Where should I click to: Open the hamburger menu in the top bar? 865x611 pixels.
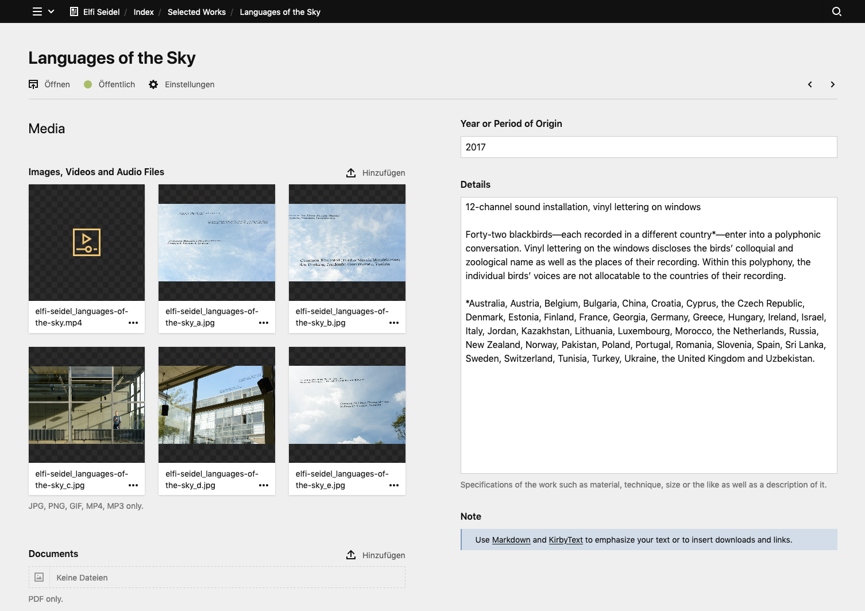click(36, 11)
